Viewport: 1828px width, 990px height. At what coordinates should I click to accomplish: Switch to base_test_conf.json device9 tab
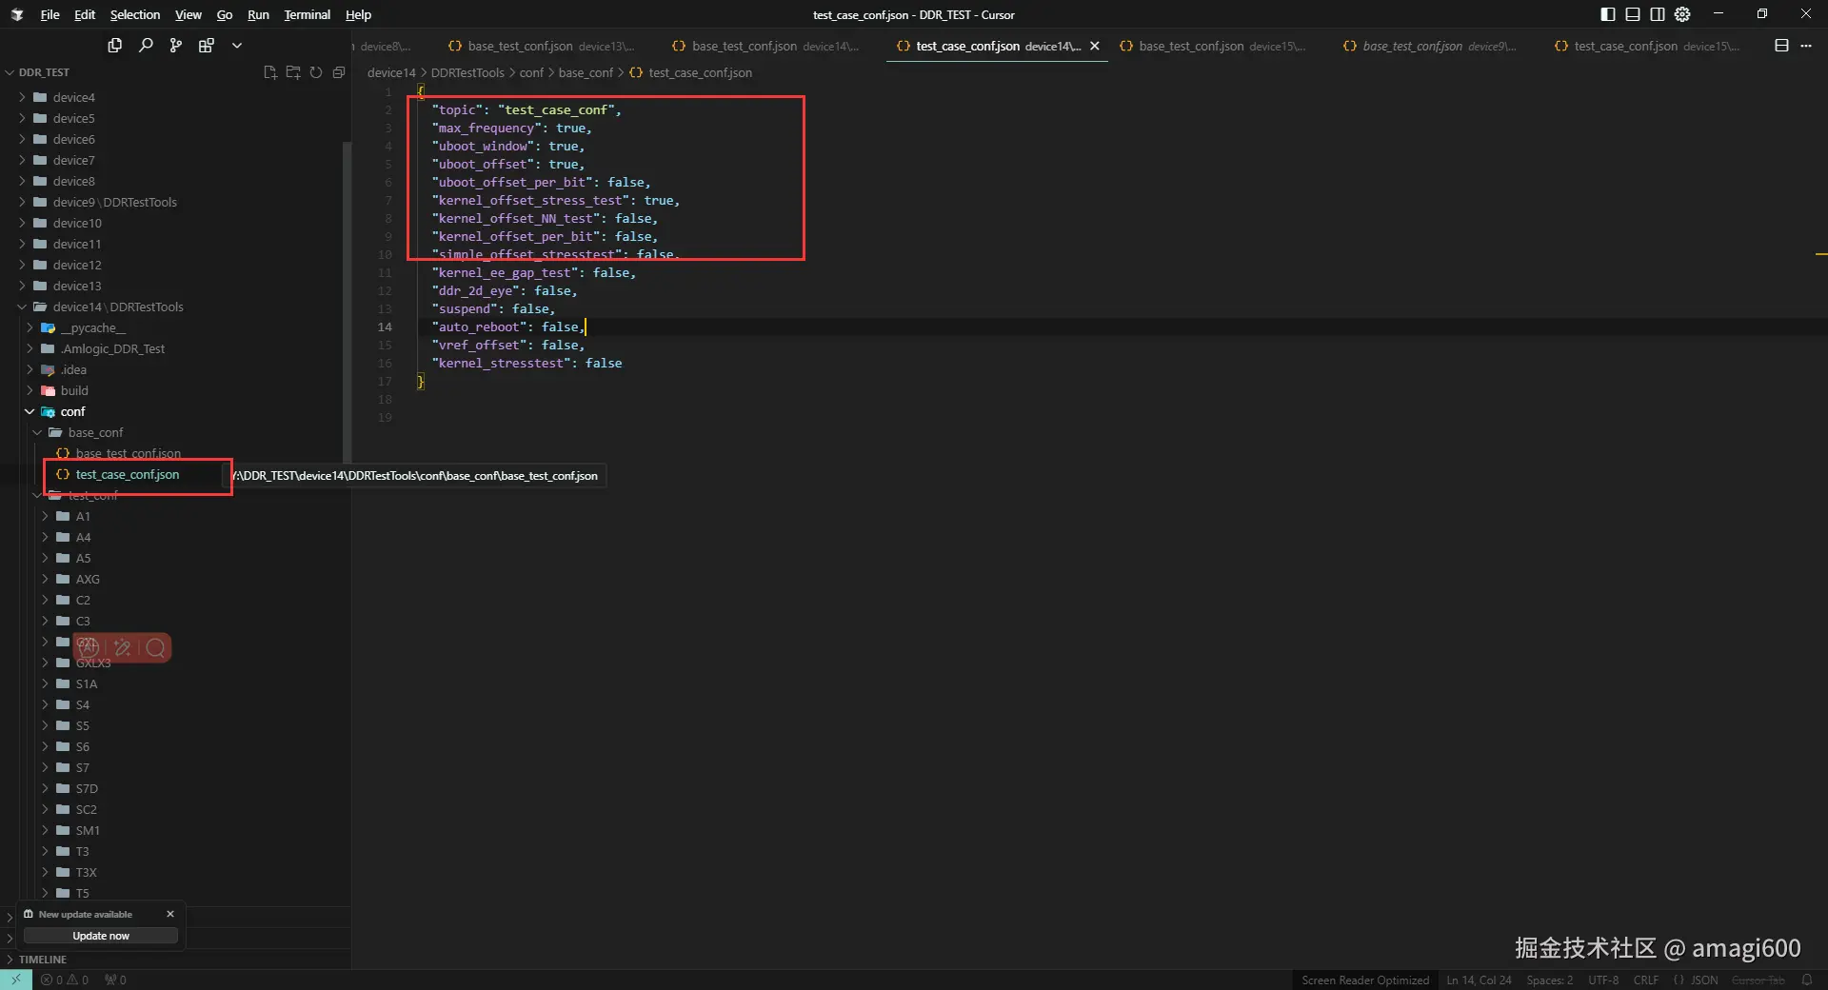click(x=1429, y=46)
